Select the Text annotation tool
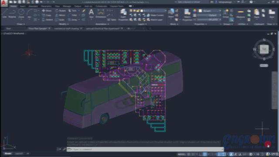This screenshot has width=279, height=157. click(91, 14)
